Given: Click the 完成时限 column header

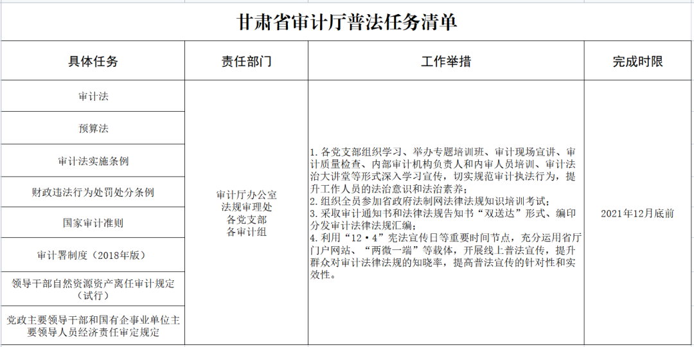Looking at the screenshot, I should tap(638, 60).
